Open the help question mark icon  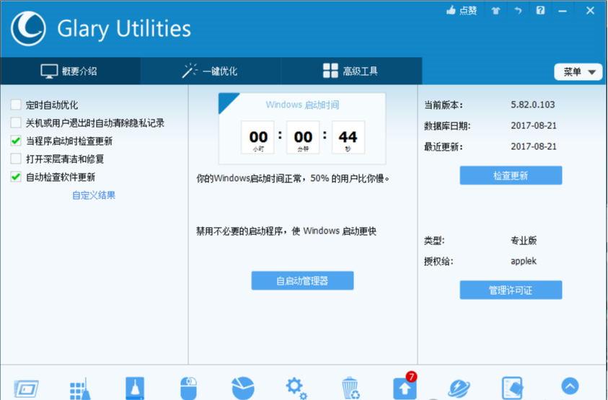coord(540,11)
